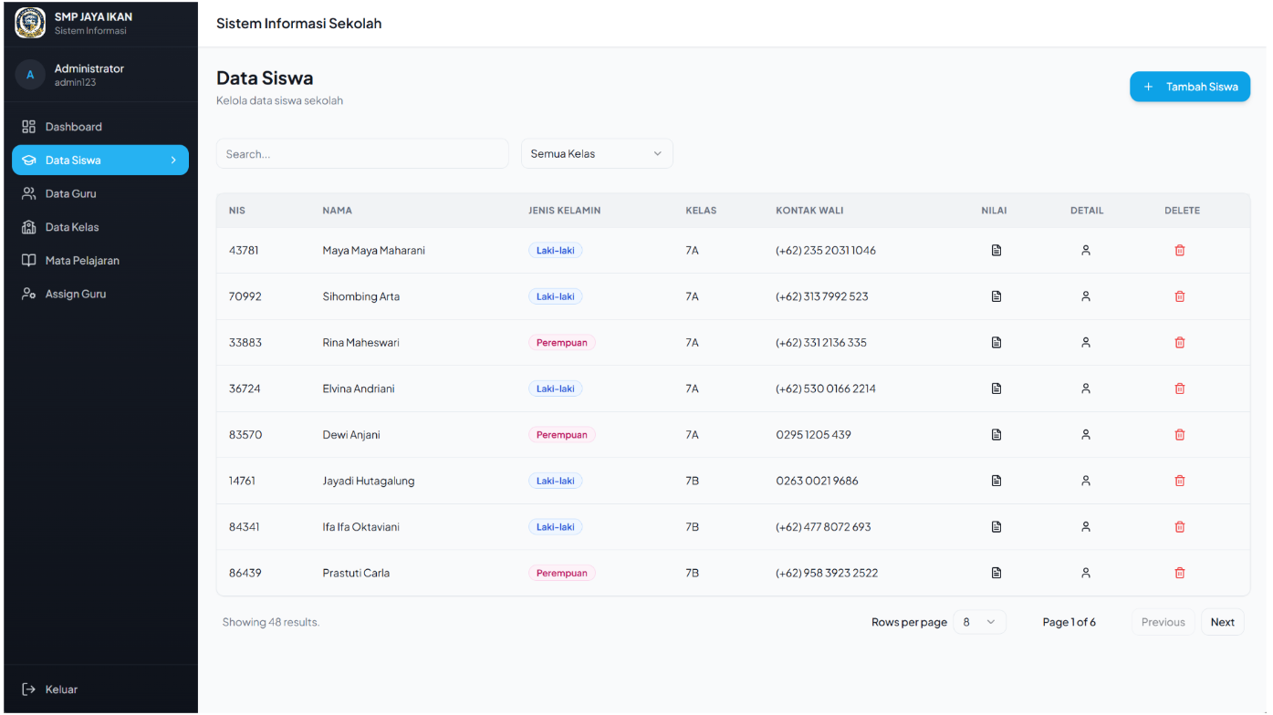The width and height of the screenshot is (1273, 715).
Task: Click the Administrator avatar circle
Action: pos(30,75)
